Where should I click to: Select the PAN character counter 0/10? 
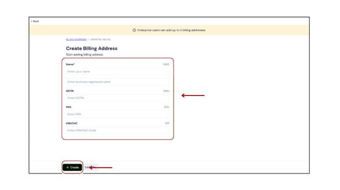pos(166,107)
